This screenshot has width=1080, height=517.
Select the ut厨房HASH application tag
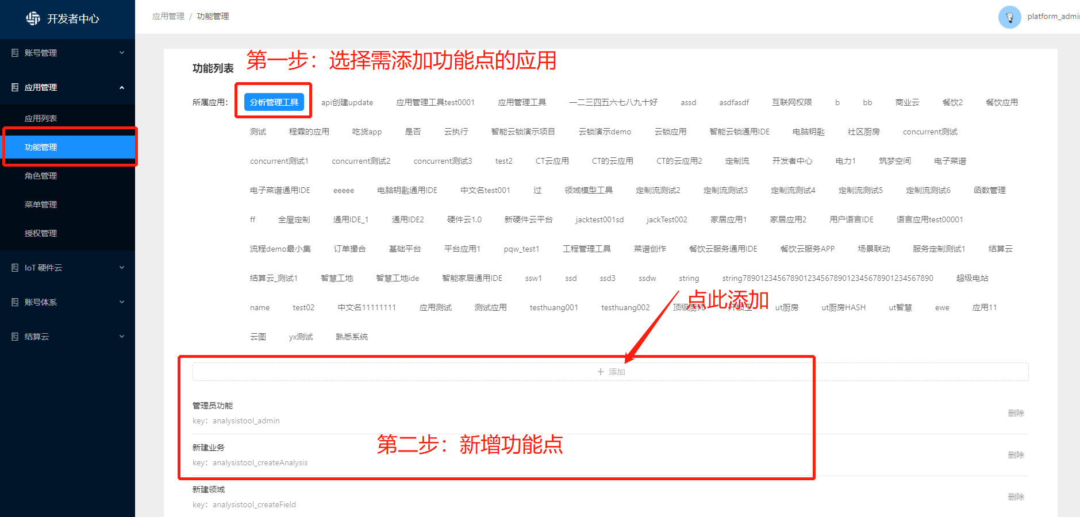coord(844,307)
